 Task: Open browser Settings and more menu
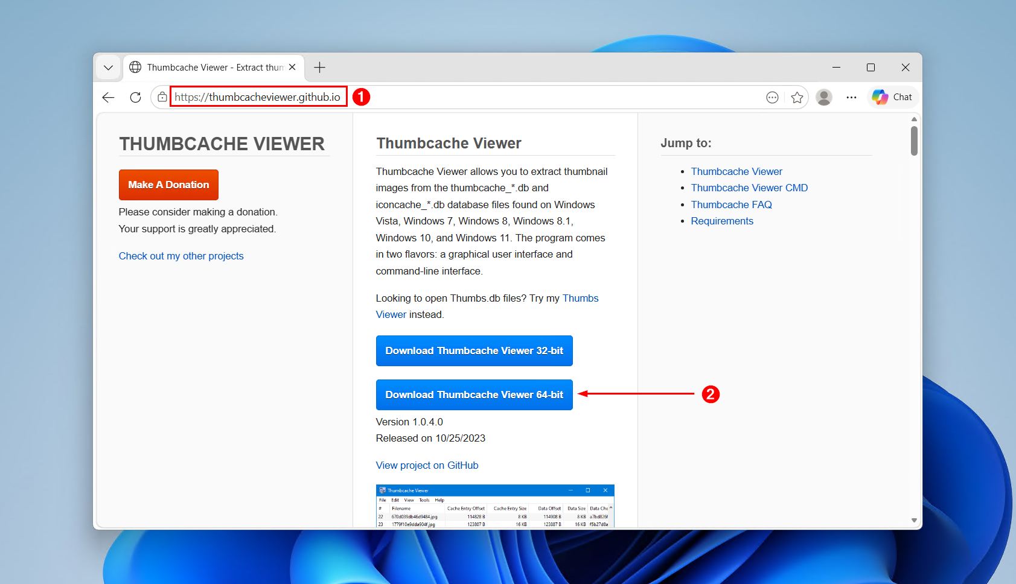tap(851, 97)
